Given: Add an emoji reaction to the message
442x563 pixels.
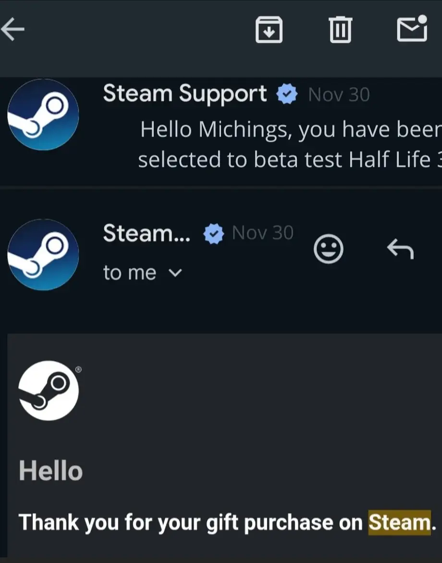Looking at the screenshot, I should click(328, 249).
